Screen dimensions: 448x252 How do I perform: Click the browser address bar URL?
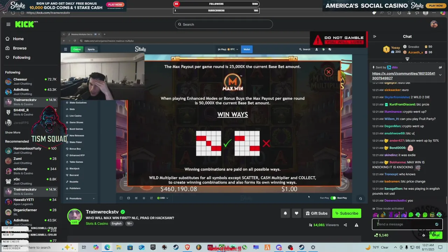(48, 13)
